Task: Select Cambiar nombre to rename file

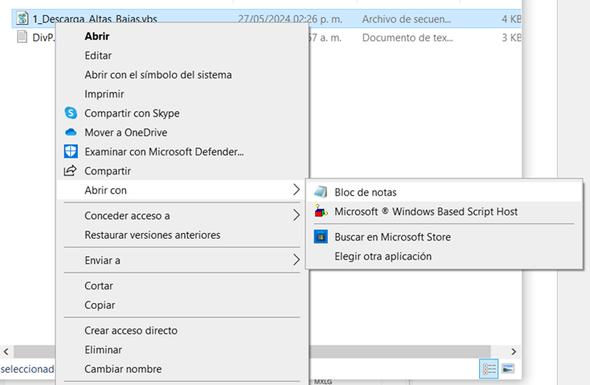Action: (122, 369)
